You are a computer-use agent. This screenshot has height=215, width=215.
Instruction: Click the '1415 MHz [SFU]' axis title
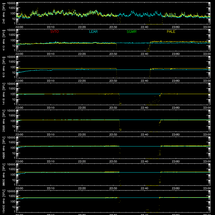(x=3, y=94)
